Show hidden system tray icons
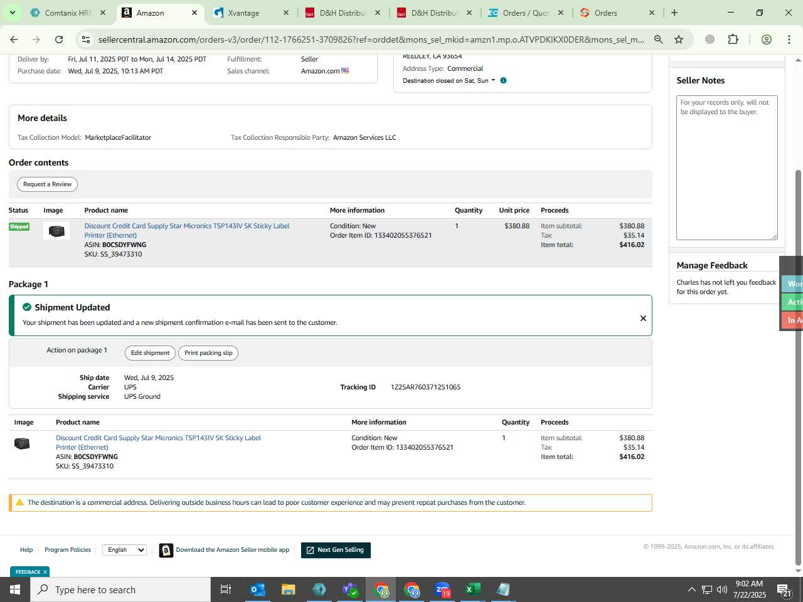803x602 pixels. 691,589
